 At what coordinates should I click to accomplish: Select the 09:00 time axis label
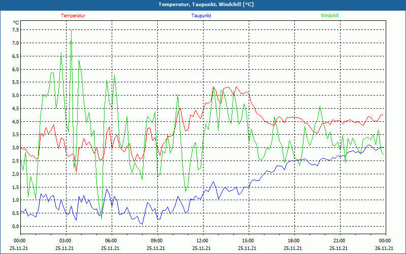156,241
